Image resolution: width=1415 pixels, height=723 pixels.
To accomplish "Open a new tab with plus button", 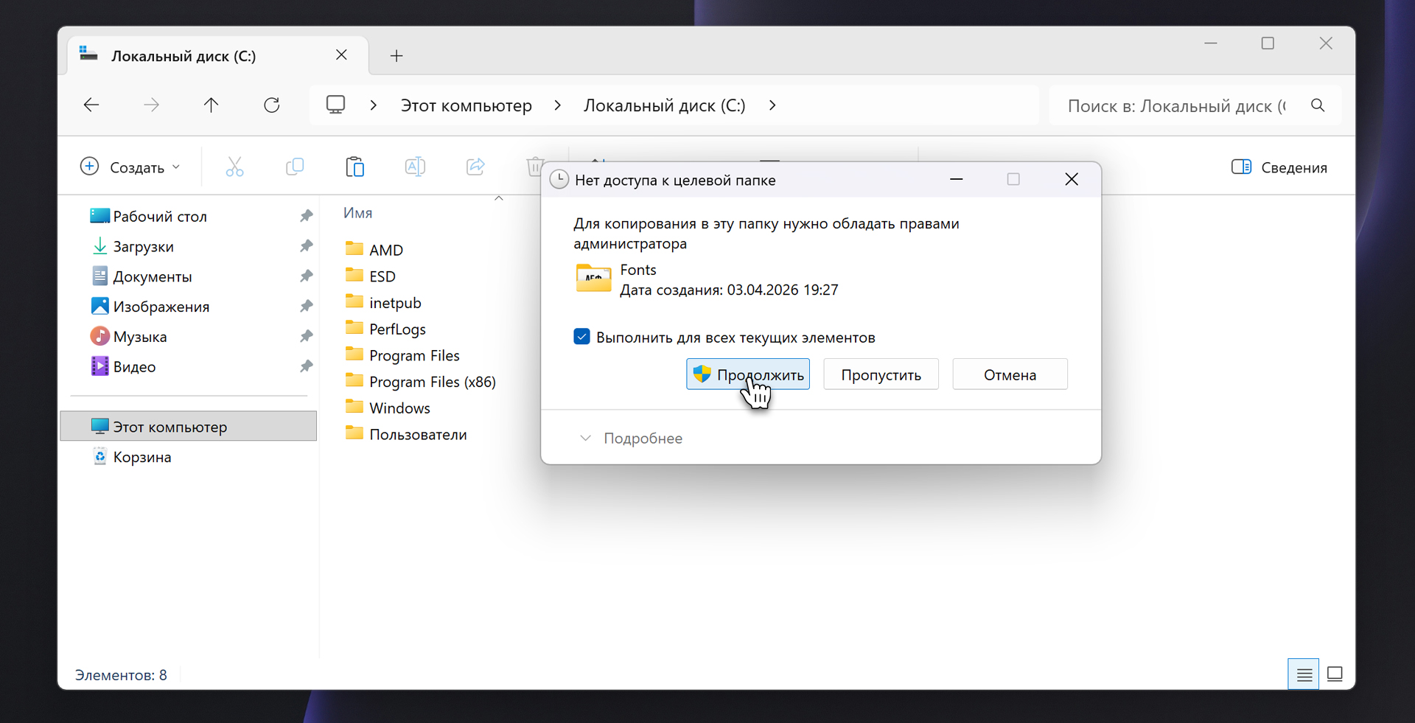I will 396,56.
